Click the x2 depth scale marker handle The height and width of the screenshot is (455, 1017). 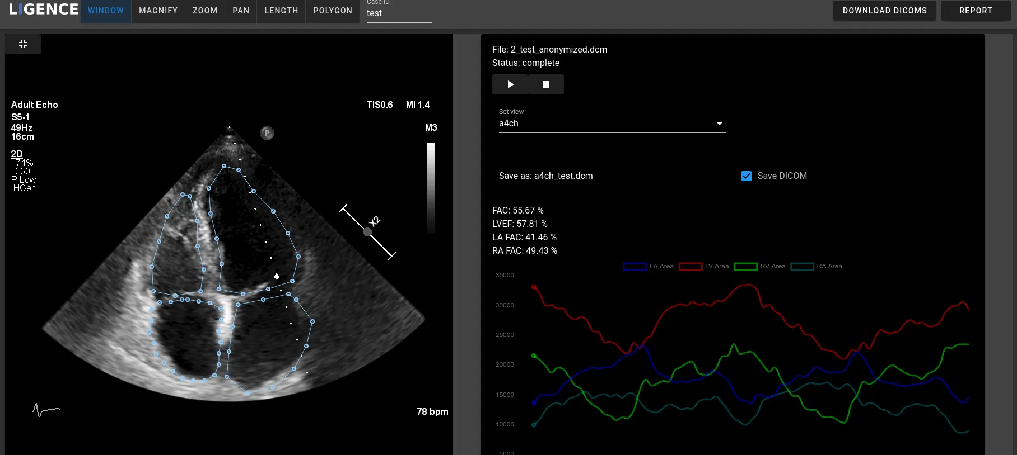point(367,232)
